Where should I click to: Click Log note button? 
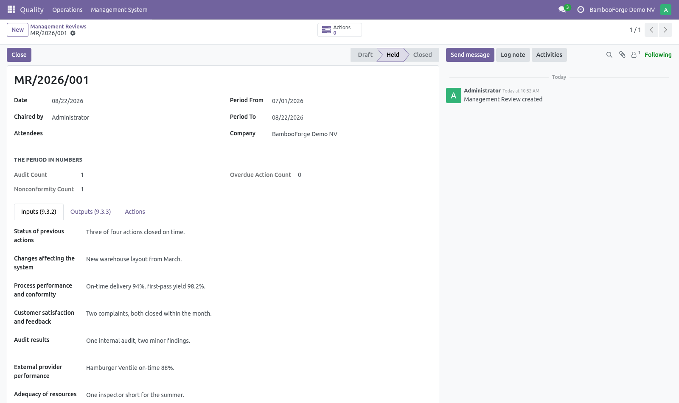click(513, 55)
